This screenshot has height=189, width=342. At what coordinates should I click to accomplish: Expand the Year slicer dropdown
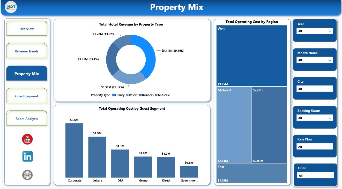point(315,31)
